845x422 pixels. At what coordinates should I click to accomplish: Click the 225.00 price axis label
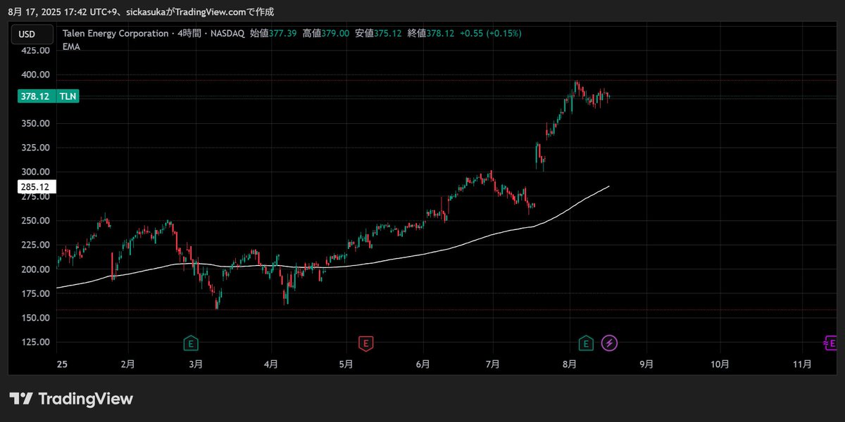pos(35,245)
